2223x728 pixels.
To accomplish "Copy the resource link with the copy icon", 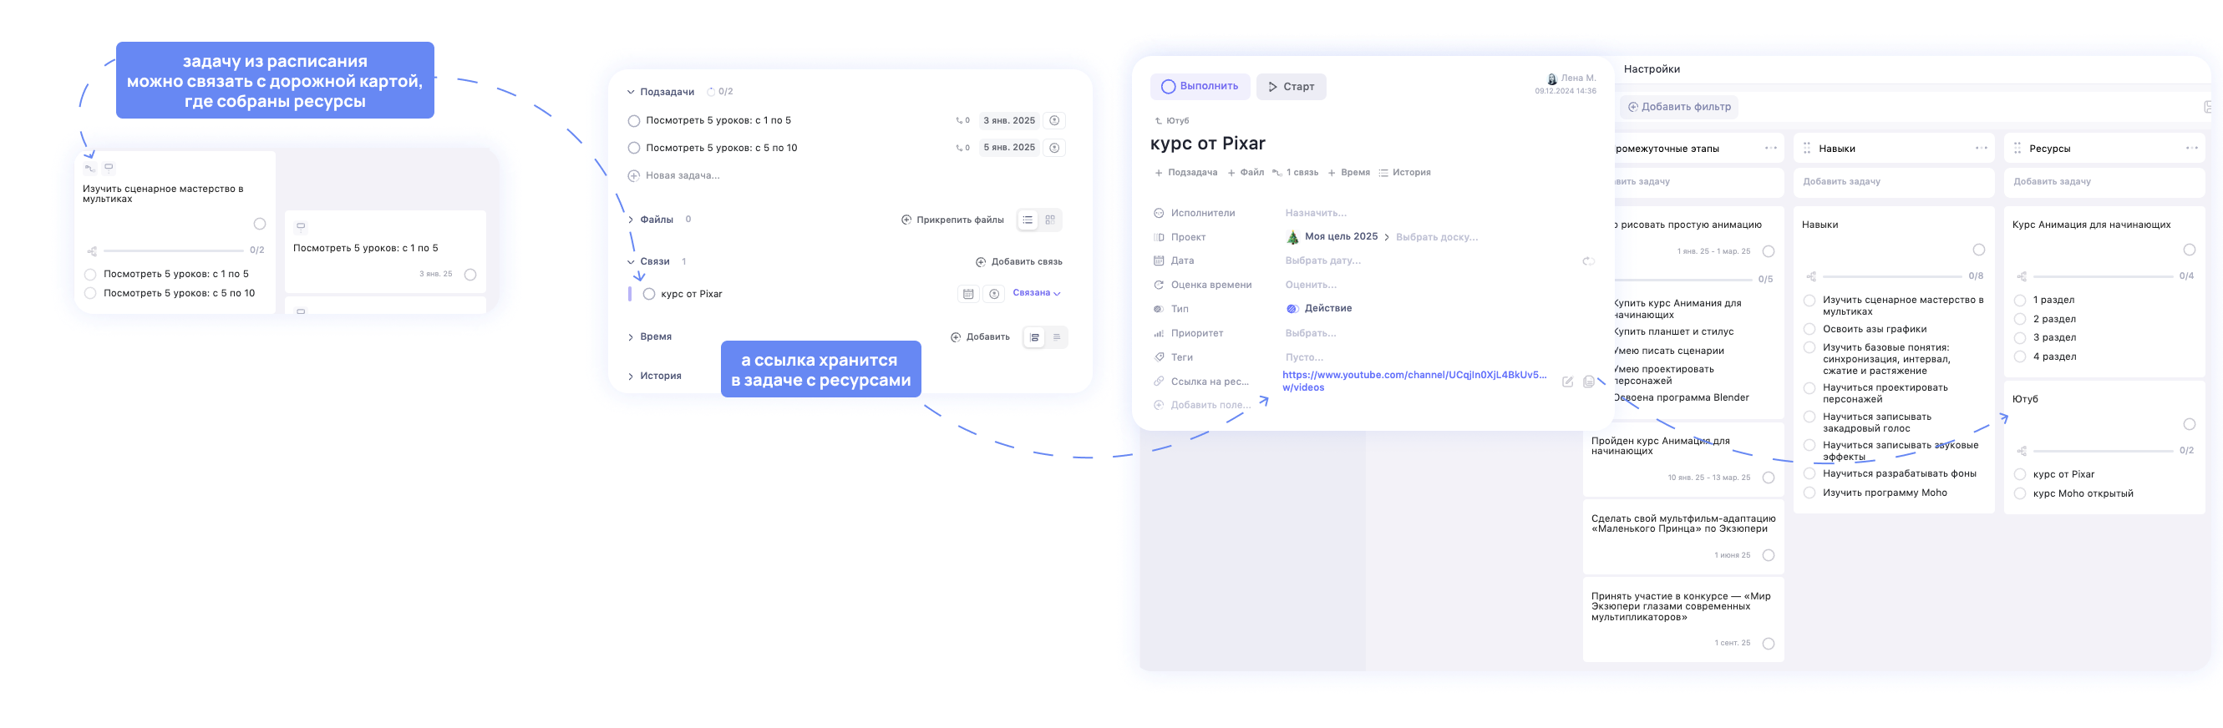I will (x=1588, y=382).
